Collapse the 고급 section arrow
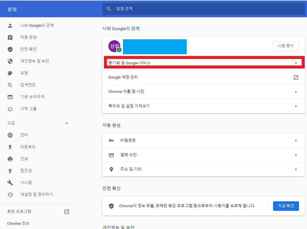Viewport: 307px width, 229px height. coord(67,123)
